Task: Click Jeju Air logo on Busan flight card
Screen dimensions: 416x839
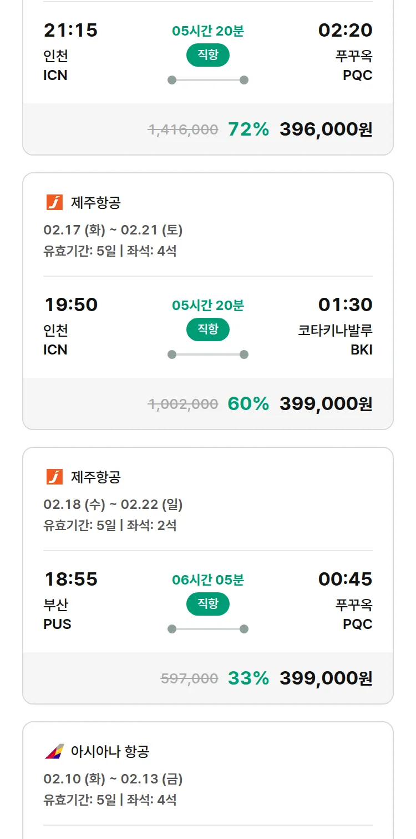Action: 54,477
